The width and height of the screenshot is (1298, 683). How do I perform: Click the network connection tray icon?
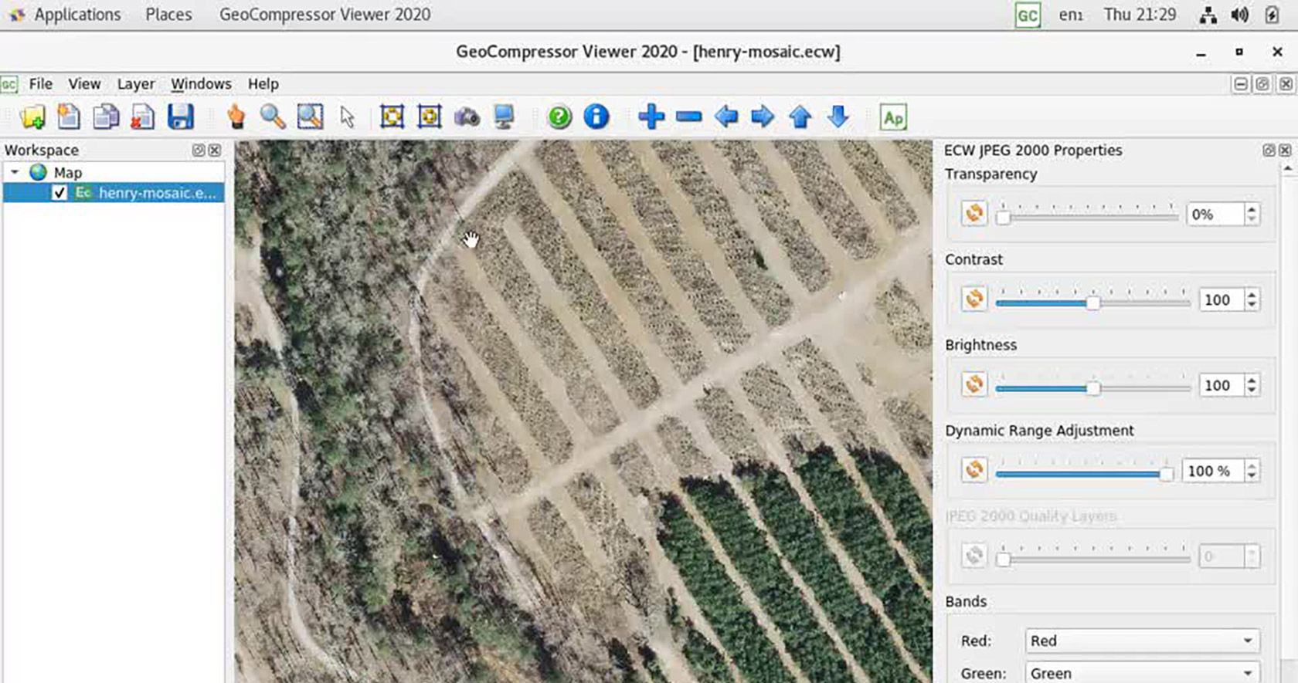coord(1208,15)
